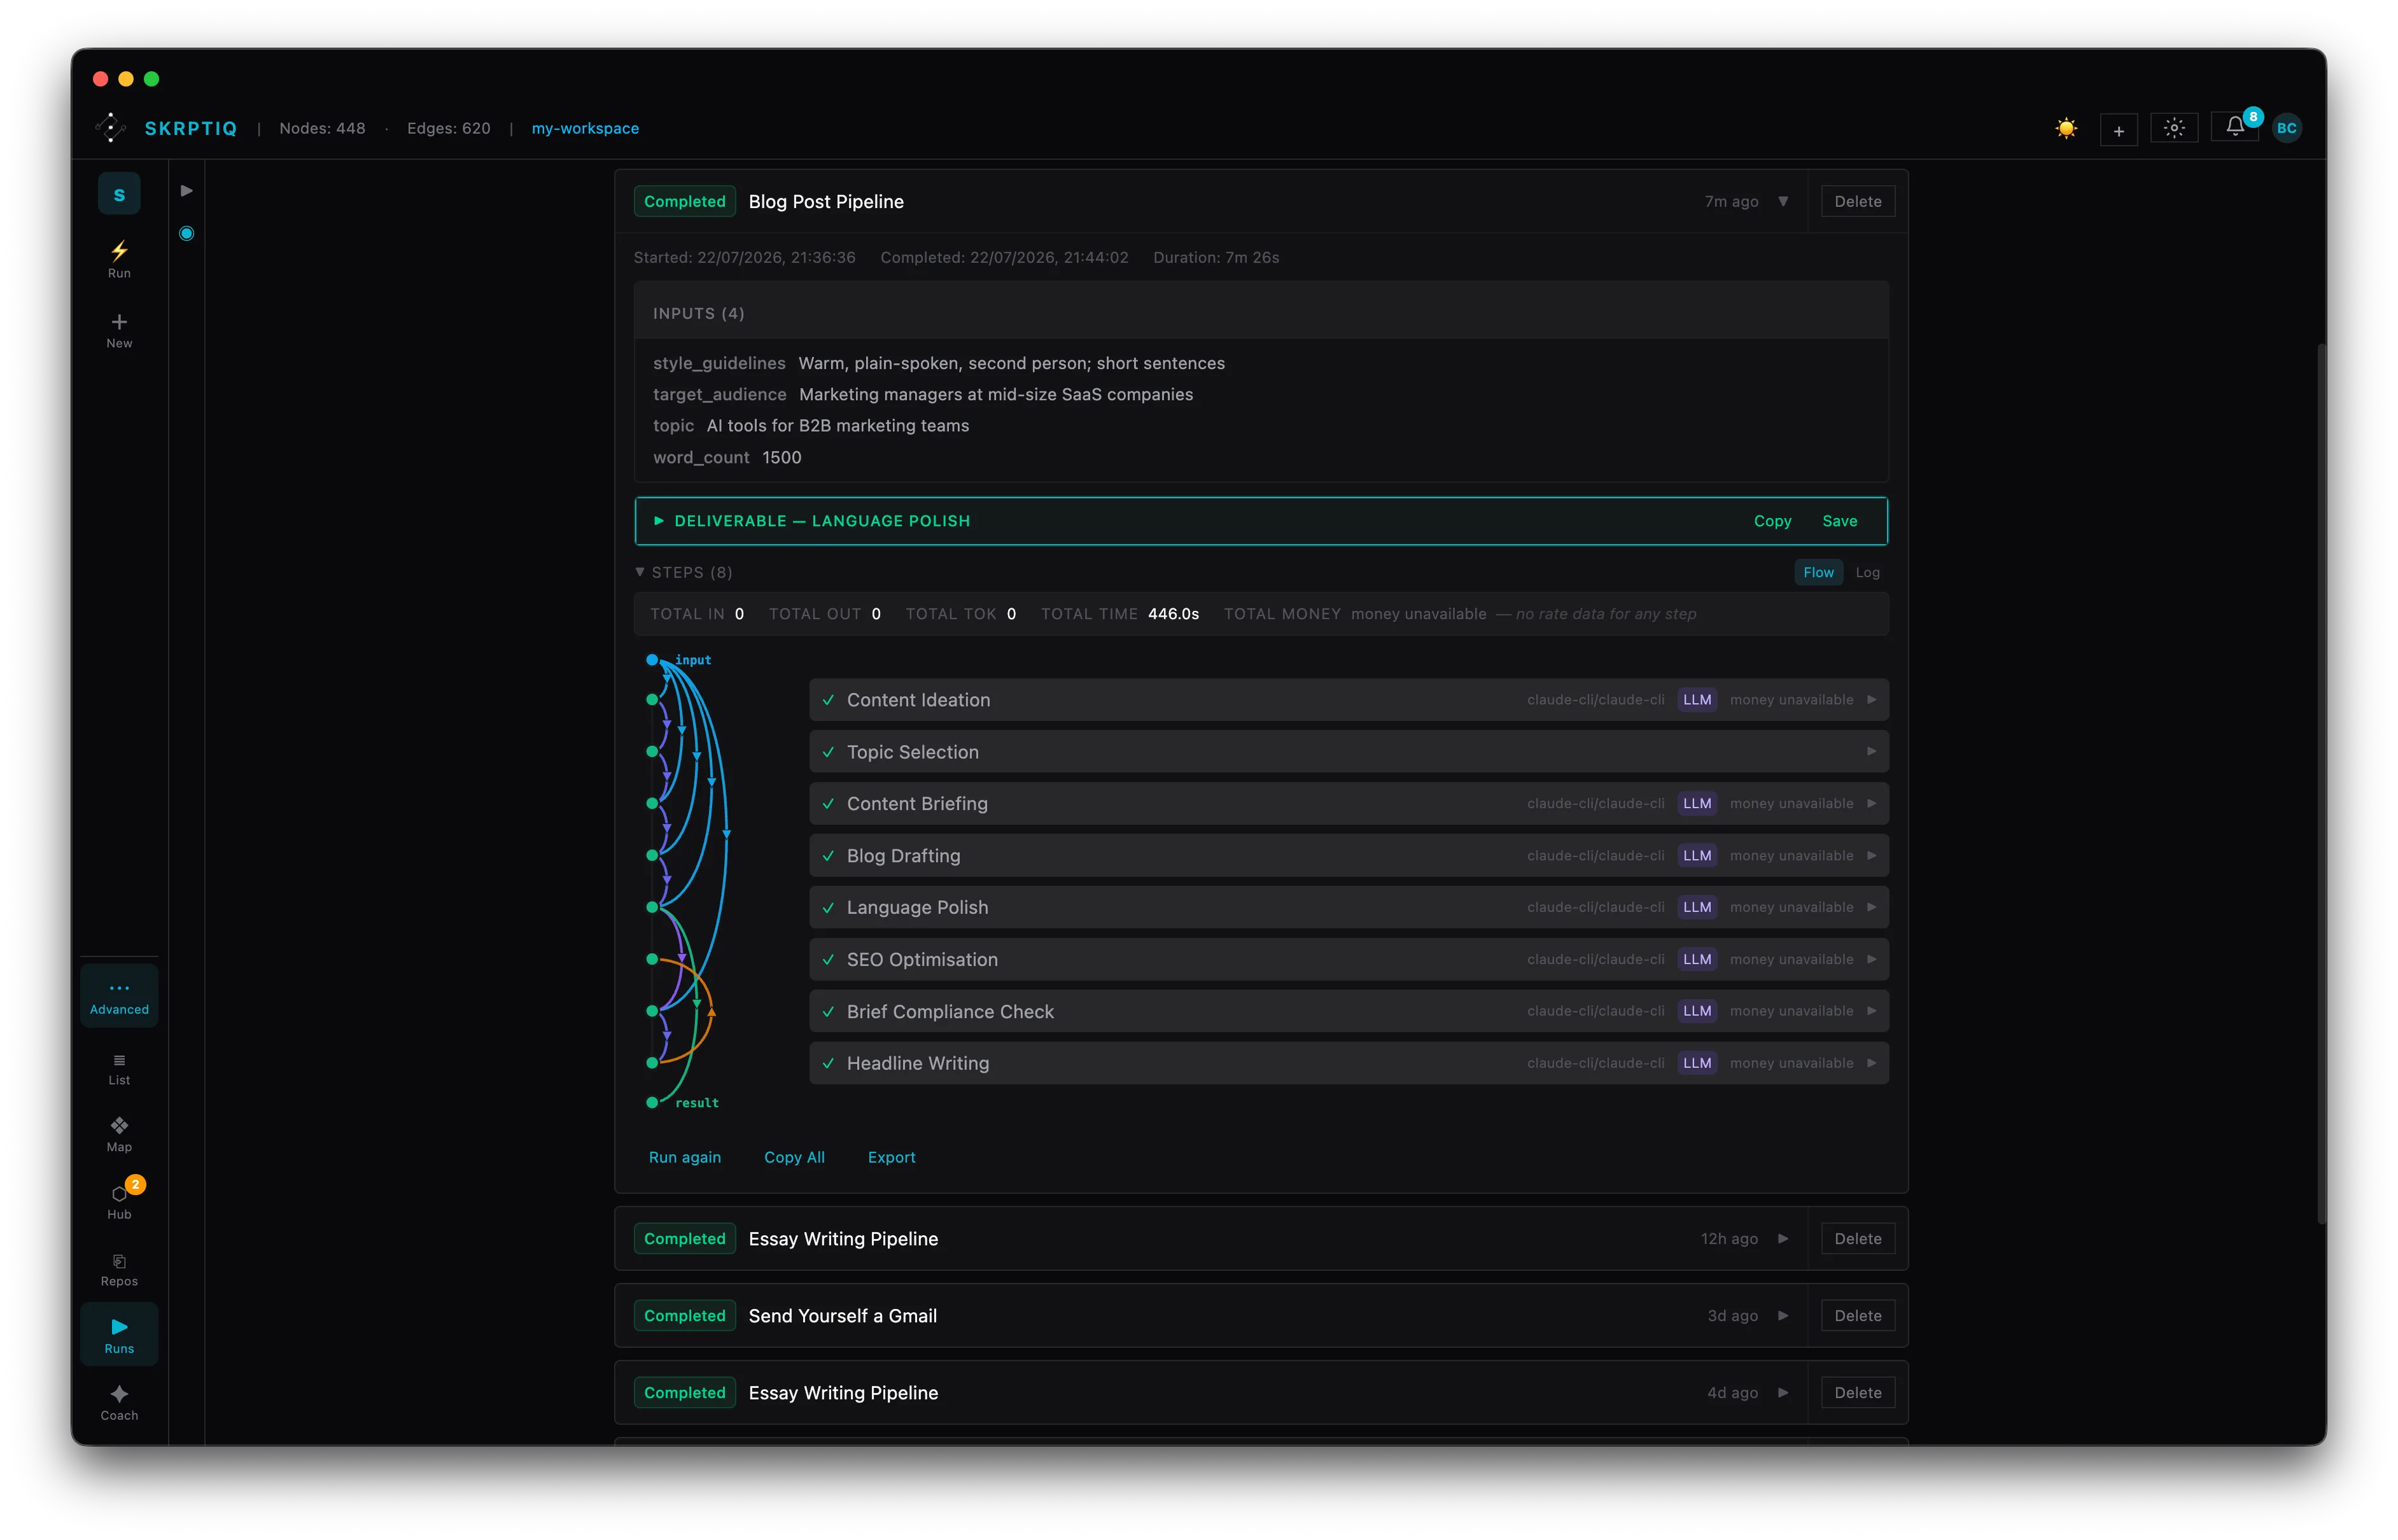Expand the Headline Writing step
The height and width of the screenshot is (1540, 2398).
click(1871, 1064)
